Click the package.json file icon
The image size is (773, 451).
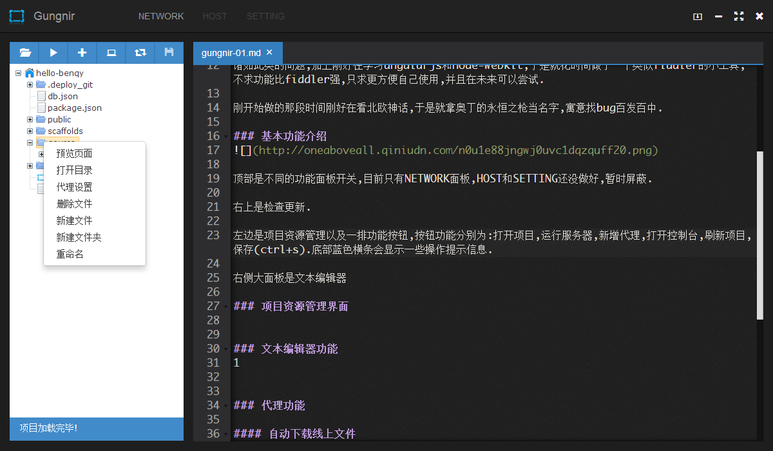[42, 108]
